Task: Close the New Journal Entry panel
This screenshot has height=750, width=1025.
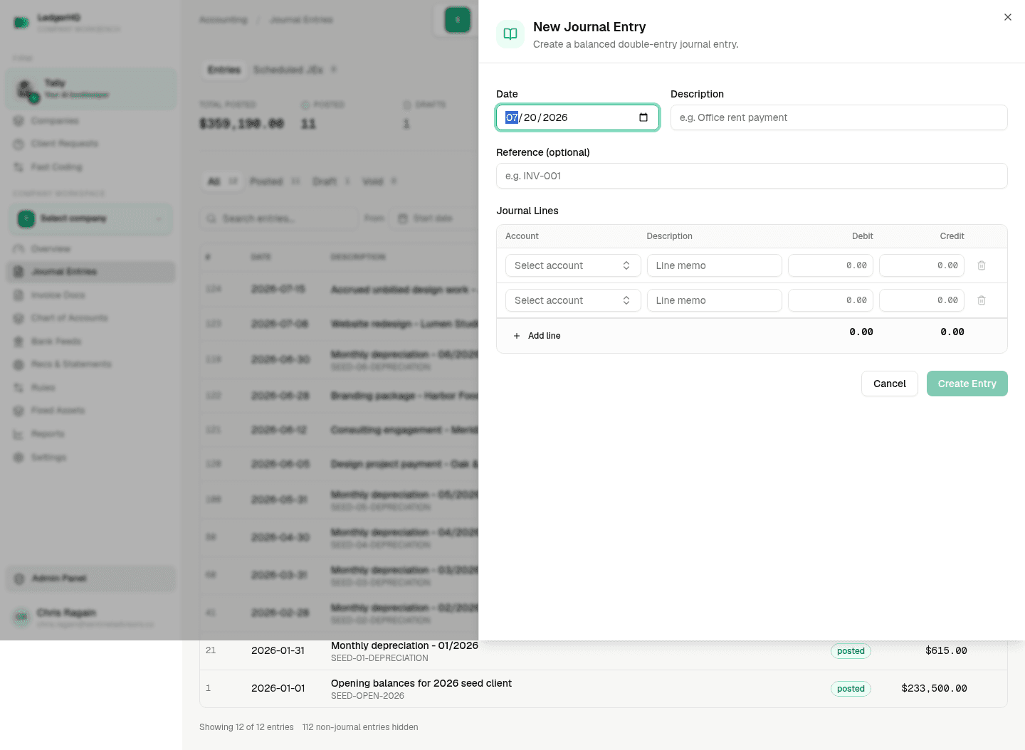Action: point(1007,17)
